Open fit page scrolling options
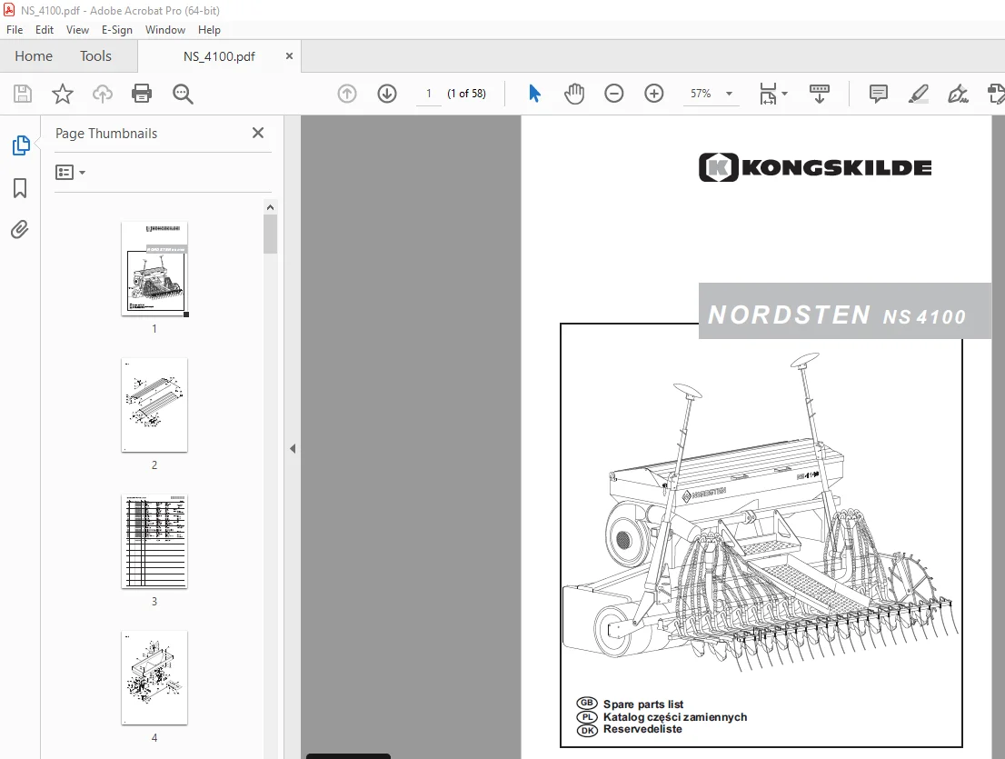Image resolution: width=1005 pixels, height=759 pixels. click(x=773, y=94)
